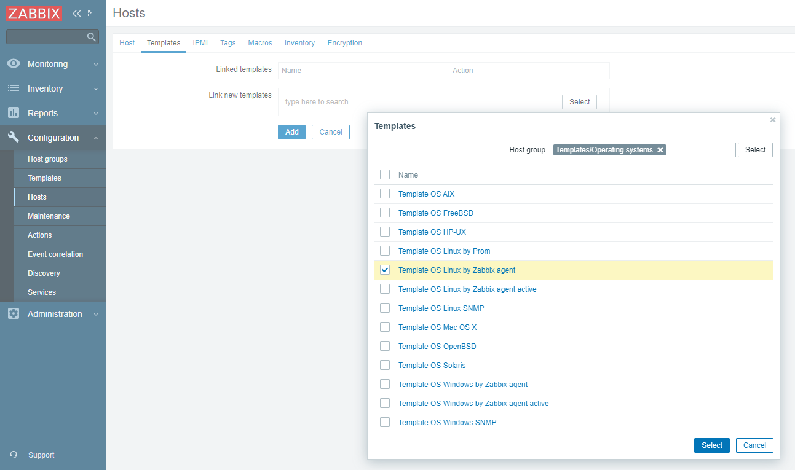This screenshot has width=795, height=470.
Task: Remove Templates/Operating systems host group tag
Action: (x=660, y=150)
